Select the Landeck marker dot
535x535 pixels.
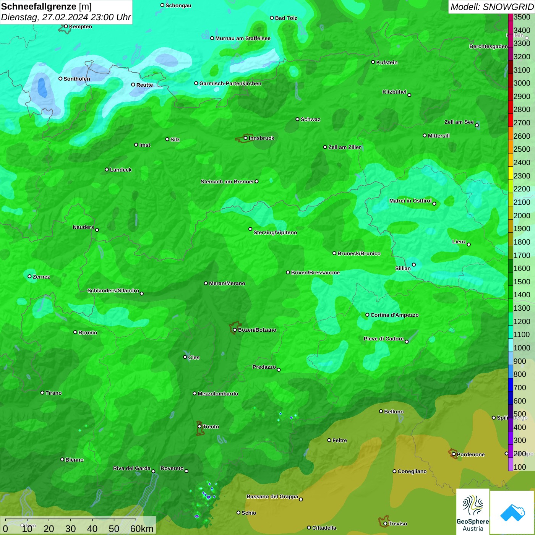coord(107,170)
